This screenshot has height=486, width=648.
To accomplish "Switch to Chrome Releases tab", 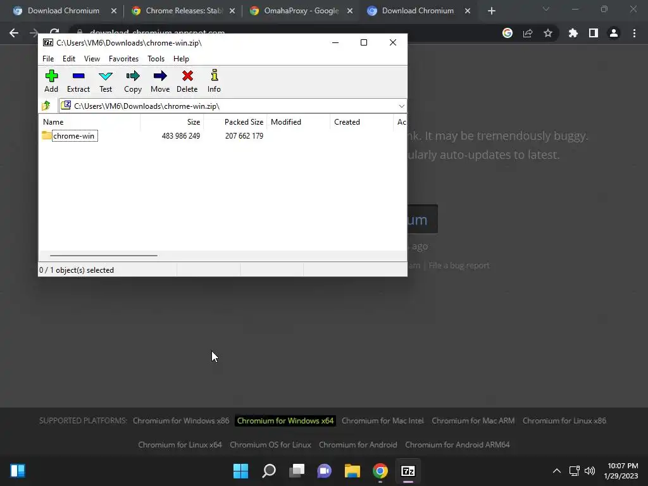I will [184, 11].
